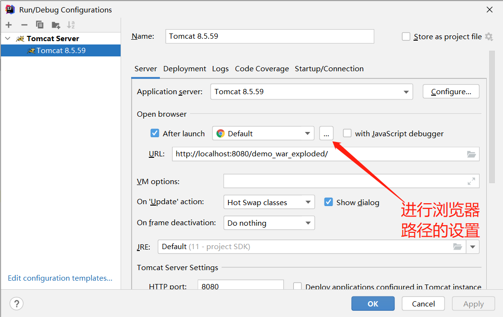Check Deploy applications configured in Tomcat instance
The image size is (503, 317).
point(297,286)
